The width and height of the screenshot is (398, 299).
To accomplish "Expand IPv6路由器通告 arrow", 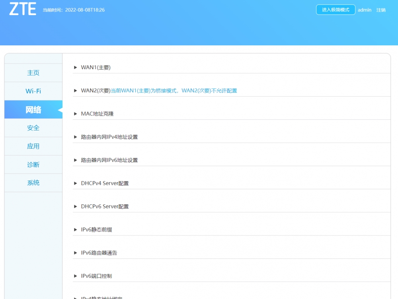I will (75, 253).
